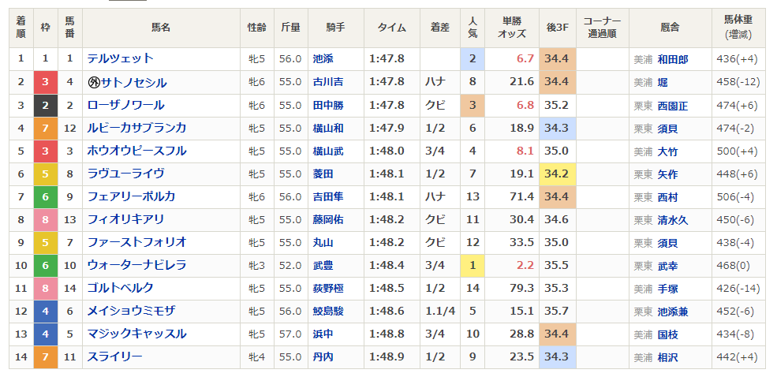The image size is (777, 377).
Task: Click jockey 武豊 link
Action: pos(323,266)
